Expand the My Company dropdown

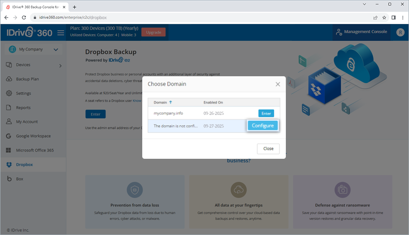point(56,49)
